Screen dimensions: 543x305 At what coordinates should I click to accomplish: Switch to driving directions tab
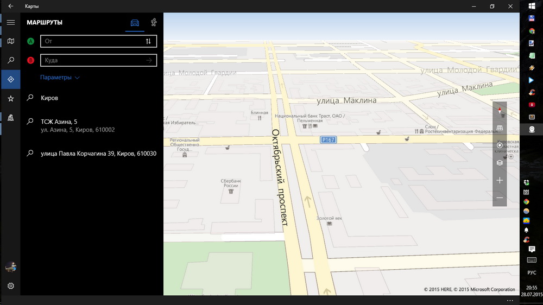tap(135, 23)
